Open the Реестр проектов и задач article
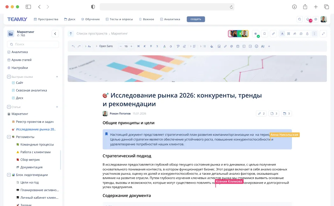This screenshot has height=206, width=334. [x=32, y=122]
